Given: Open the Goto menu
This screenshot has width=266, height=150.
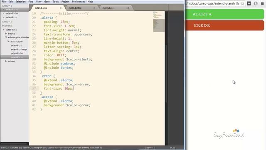Looking at the screenshot, I should coord(47,2).
